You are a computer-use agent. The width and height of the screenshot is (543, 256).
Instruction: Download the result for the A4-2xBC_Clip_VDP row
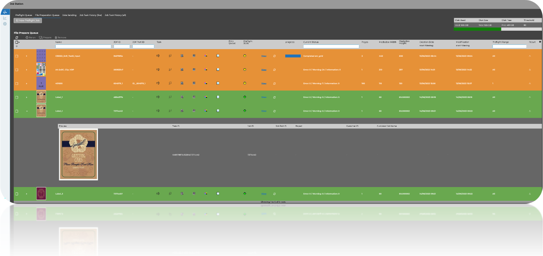(530, 70)
